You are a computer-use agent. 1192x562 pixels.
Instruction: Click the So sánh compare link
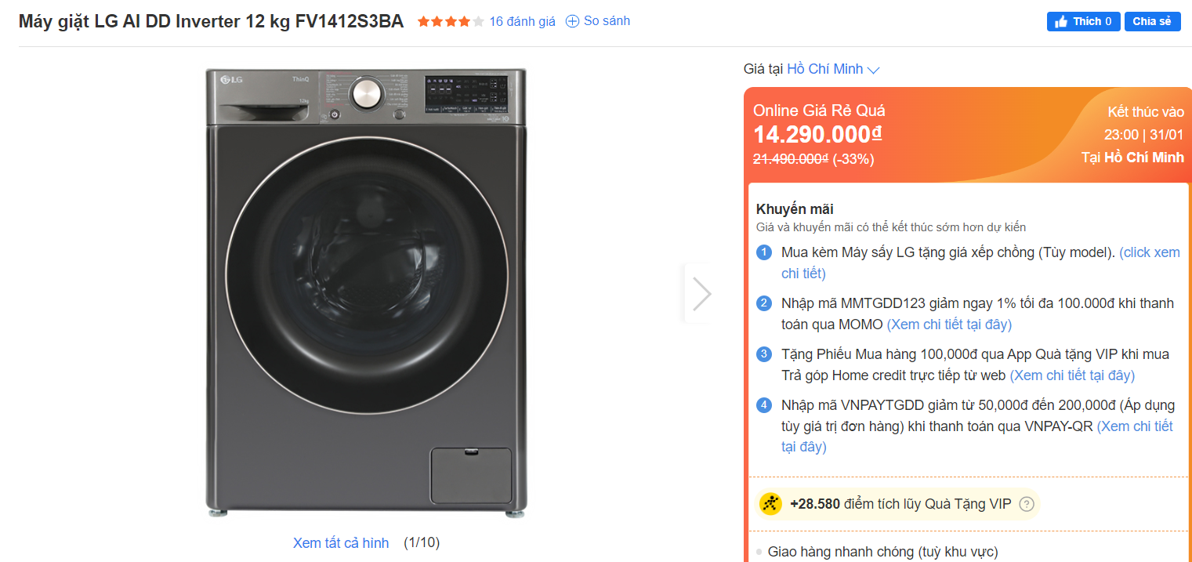tap(607, 21)
